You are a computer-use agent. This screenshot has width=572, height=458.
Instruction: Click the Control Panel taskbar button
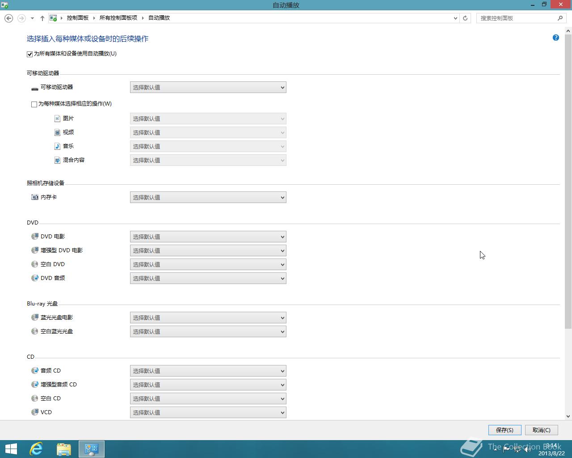[92, 449]
